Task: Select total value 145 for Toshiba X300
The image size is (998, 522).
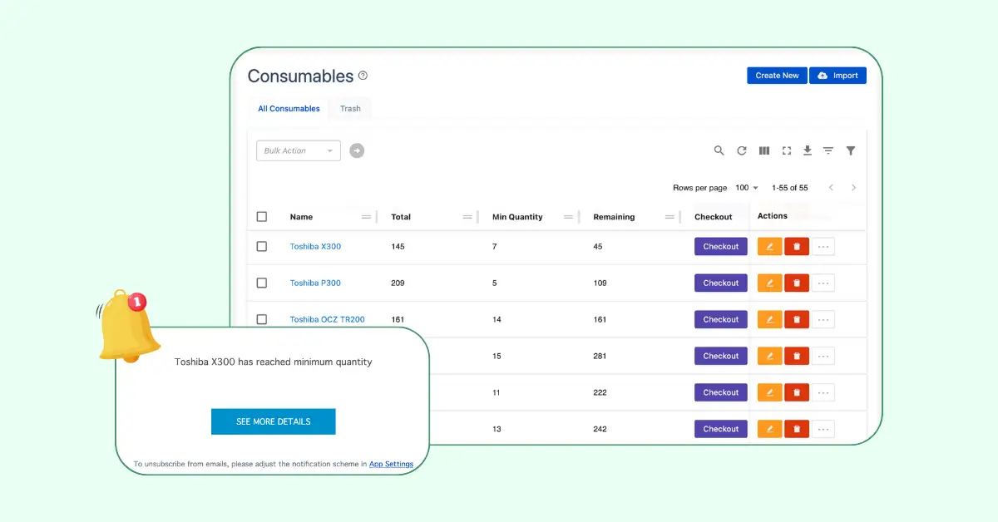Action: pos(398,246)
